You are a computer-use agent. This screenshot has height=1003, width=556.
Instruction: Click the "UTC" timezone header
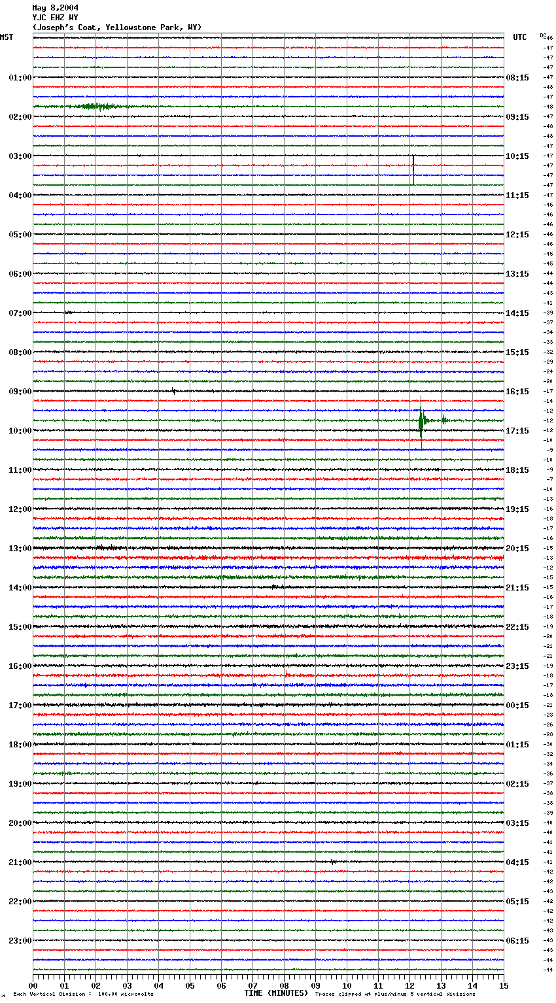pos(520,37)
